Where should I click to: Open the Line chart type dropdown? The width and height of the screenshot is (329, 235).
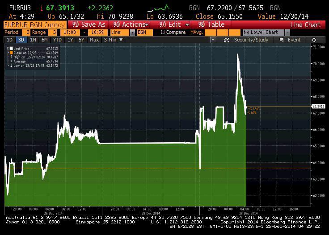[132, 33]
